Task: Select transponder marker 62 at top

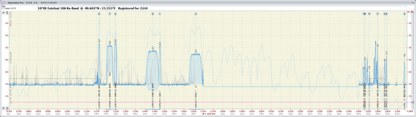Action: pos(196,14)
